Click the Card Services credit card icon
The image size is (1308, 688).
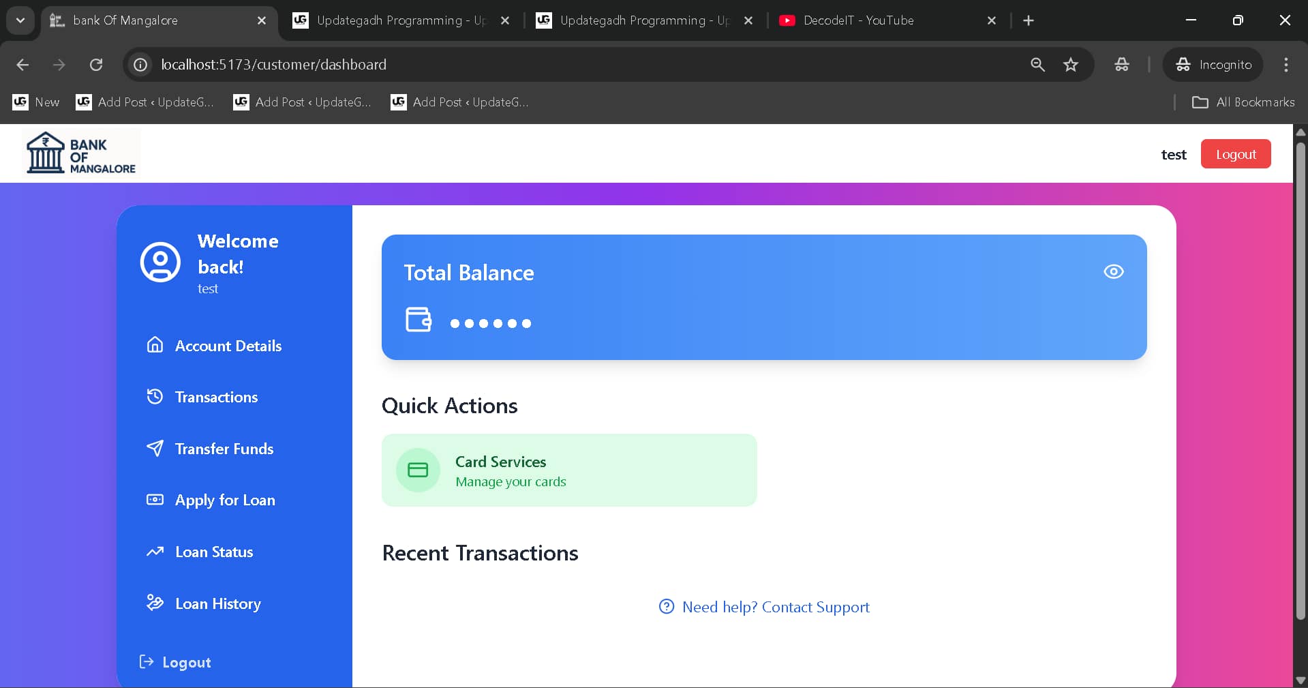click(x=418, y=470)
